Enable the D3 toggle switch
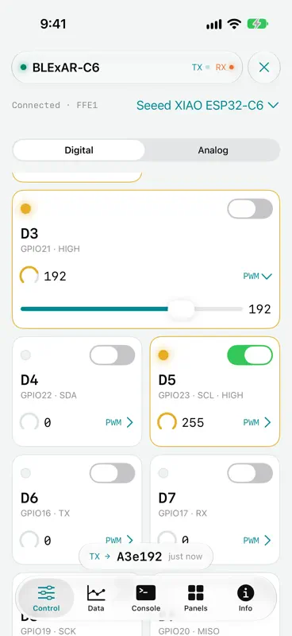 click(x=250, y=208)
